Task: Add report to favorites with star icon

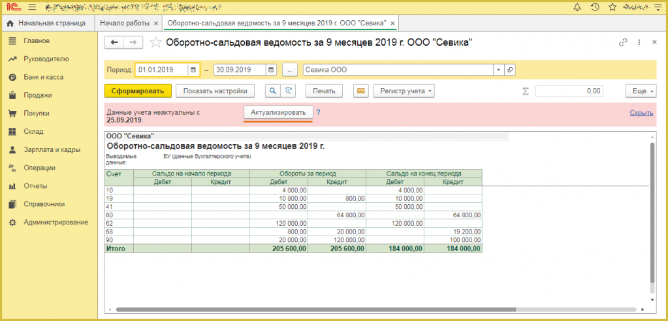Action: point(155,43)
